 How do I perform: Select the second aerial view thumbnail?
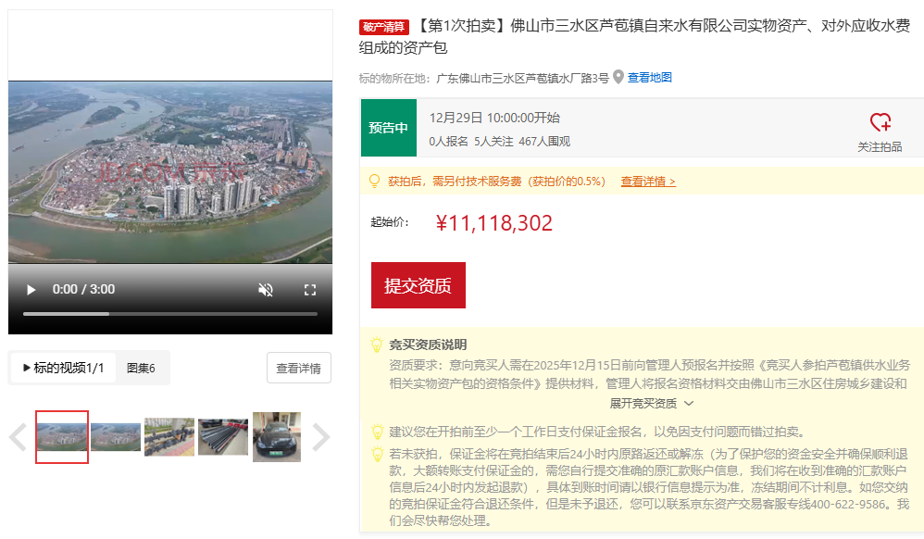116,437
